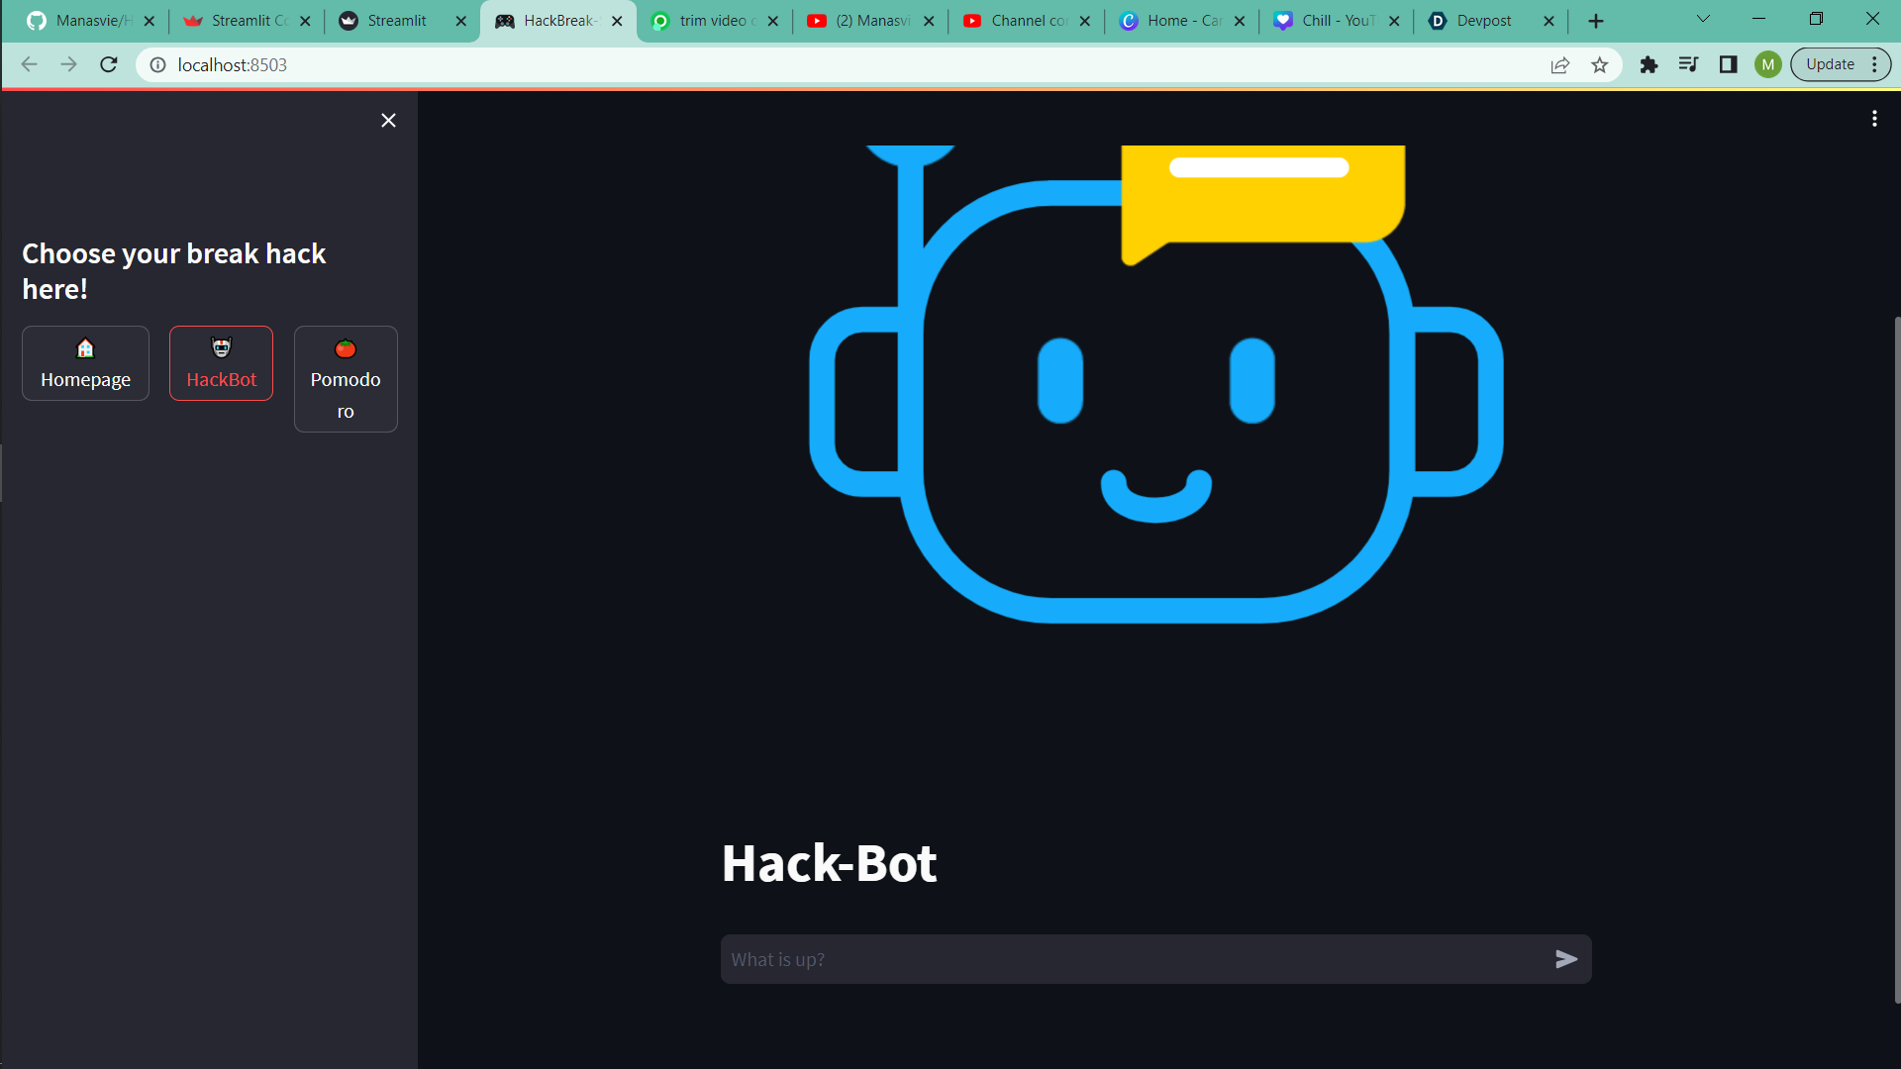
Task: Reload the localhost page
Action: click(x=109, y=64)
